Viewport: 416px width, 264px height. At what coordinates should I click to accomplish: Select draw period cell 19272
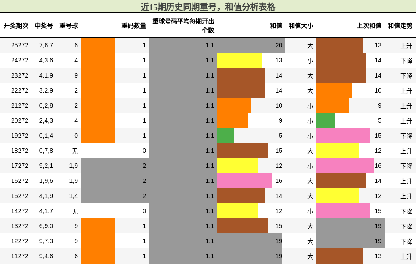19,136
